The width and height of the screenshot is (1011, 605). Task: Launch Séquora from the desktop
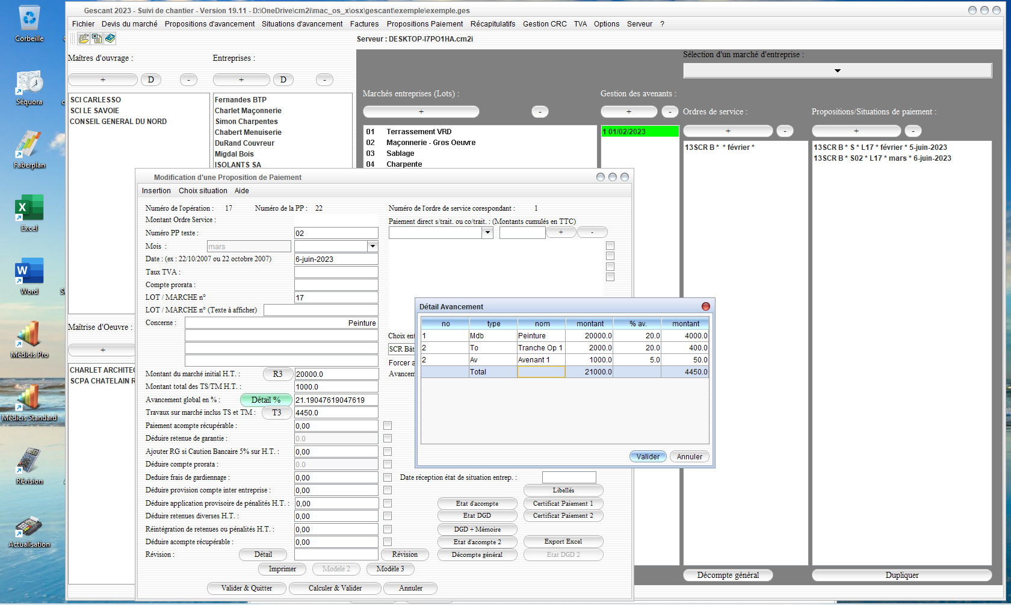click(29, 88)
